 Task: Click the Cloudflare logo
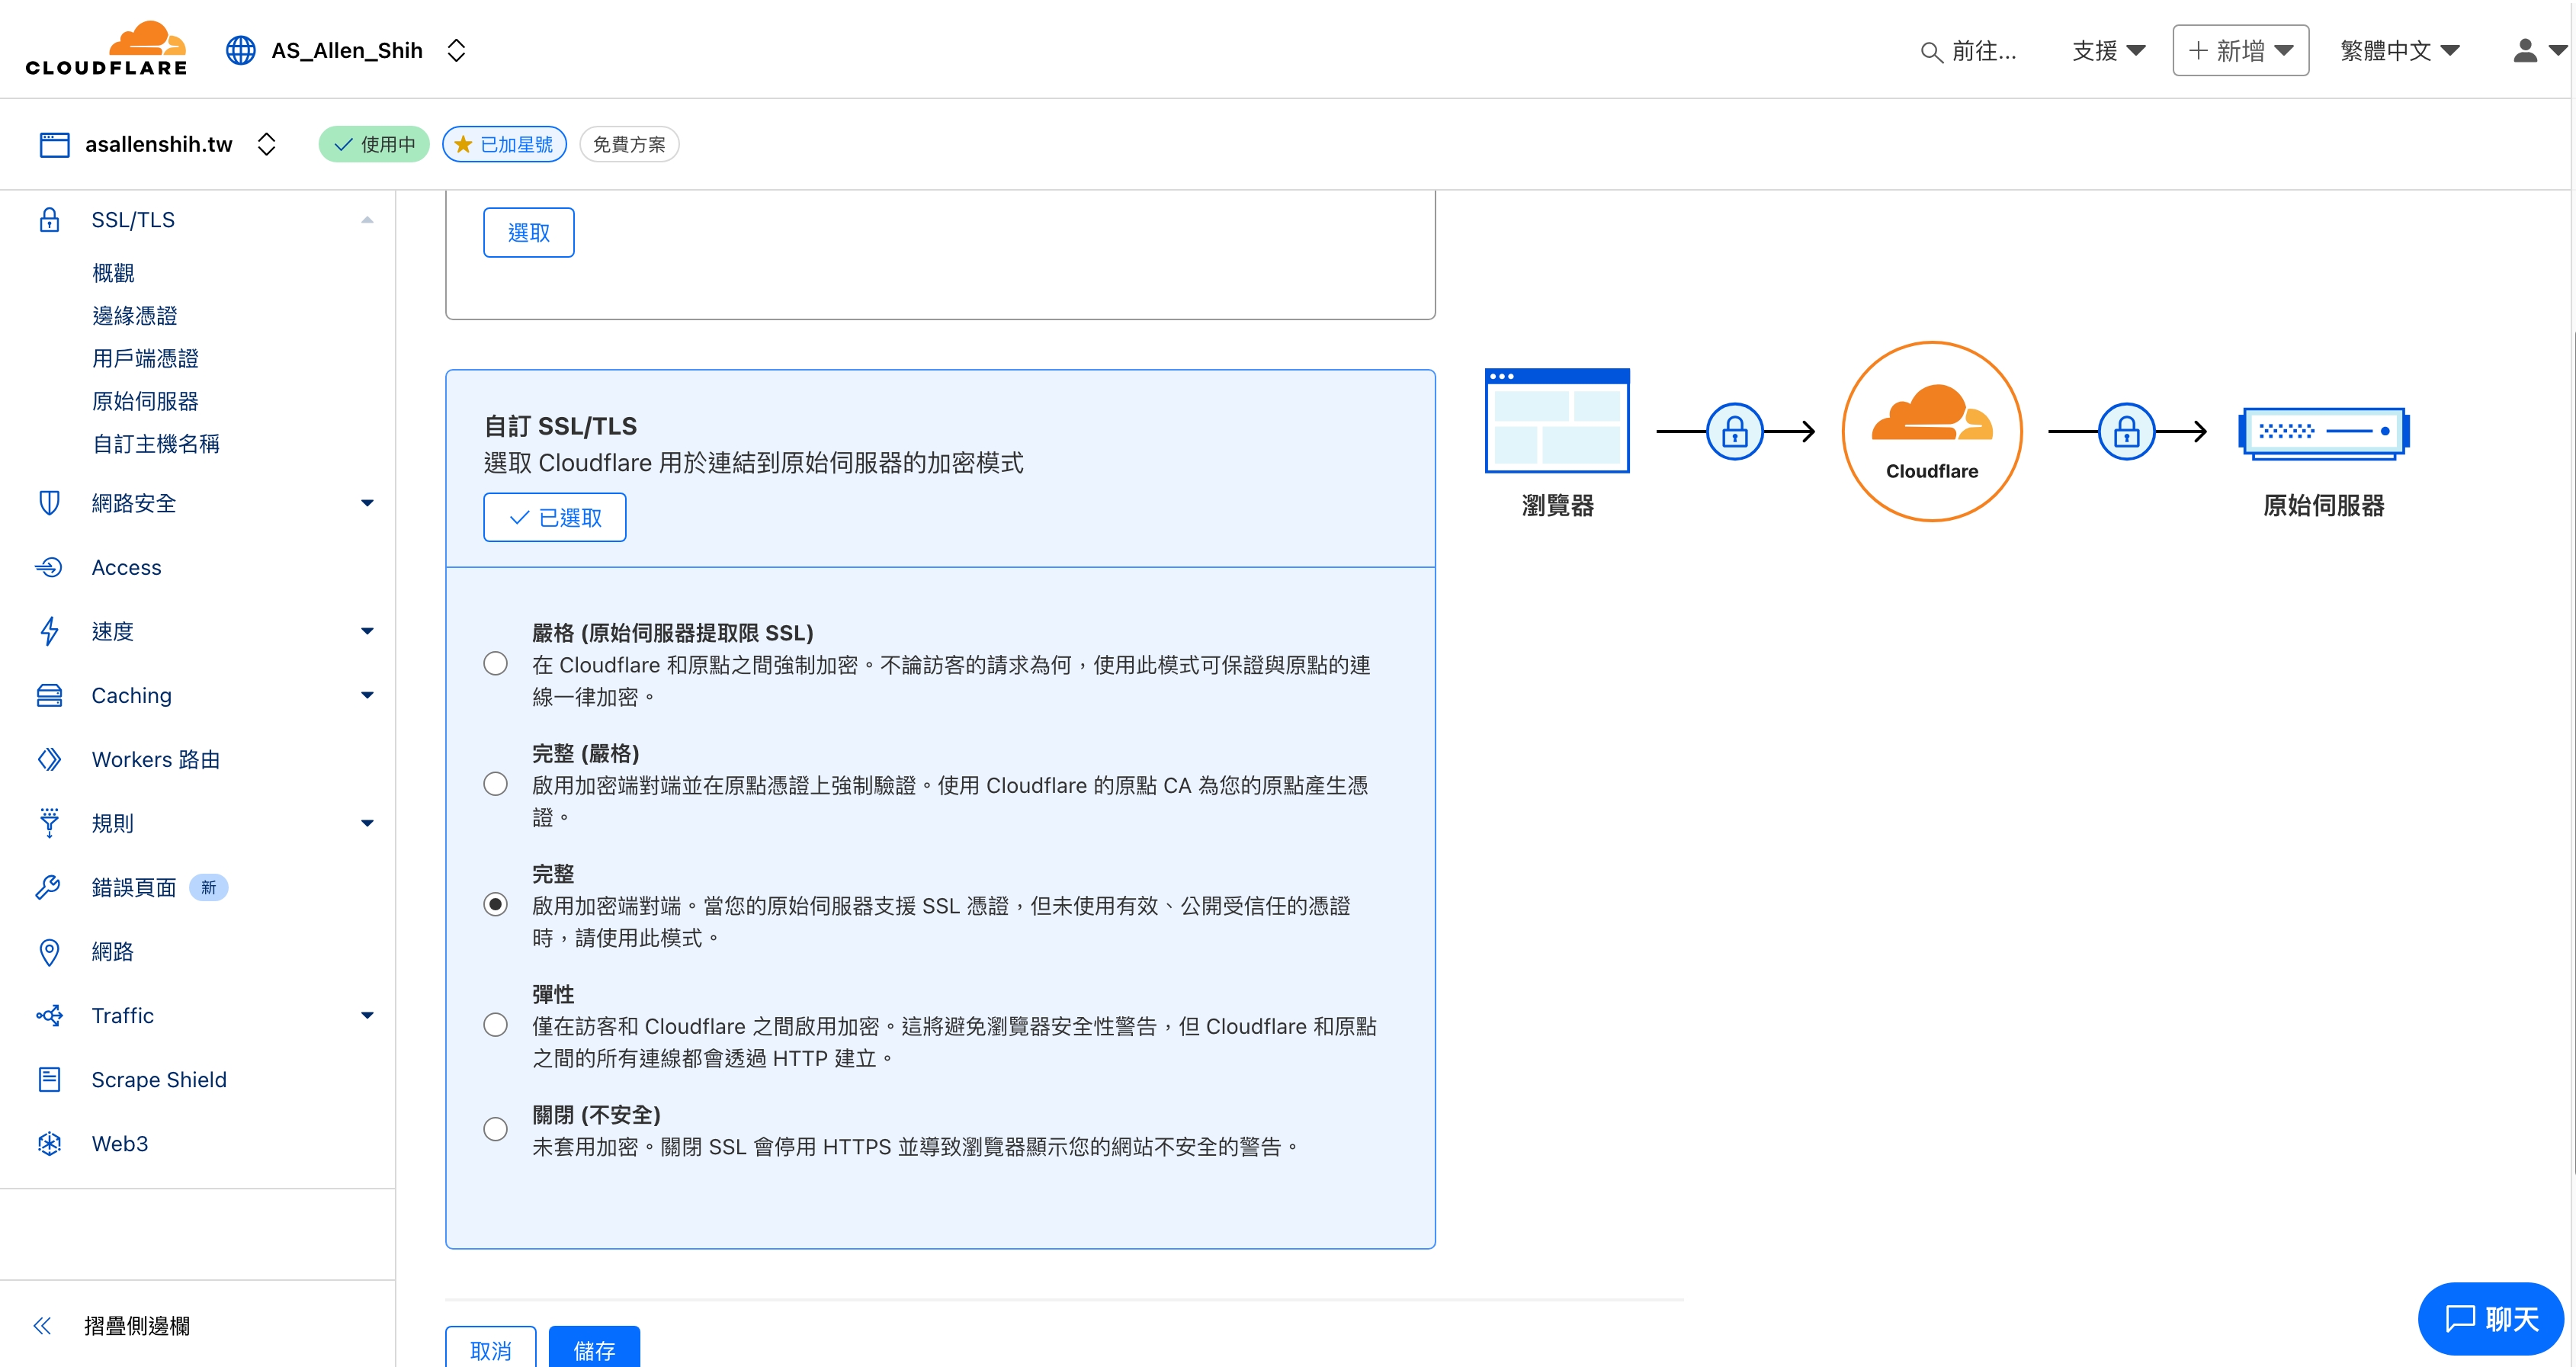(x=106, y=49)
